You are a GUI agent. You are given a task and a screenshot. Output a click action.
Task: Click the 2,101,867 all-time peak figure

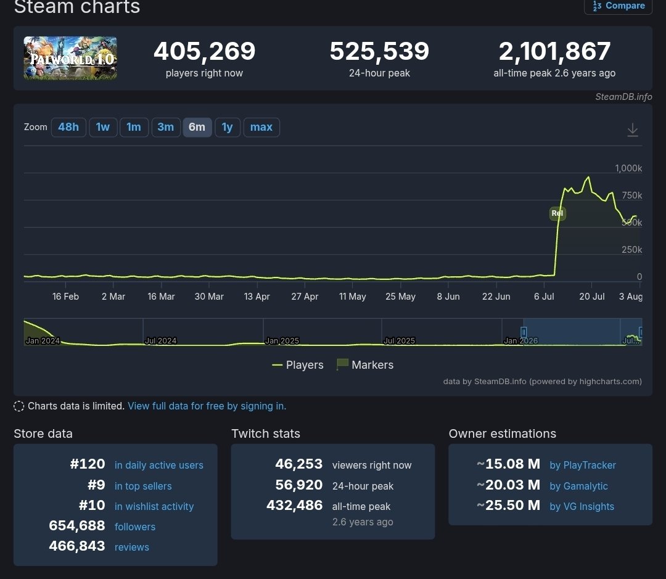(x=554, y=51)
